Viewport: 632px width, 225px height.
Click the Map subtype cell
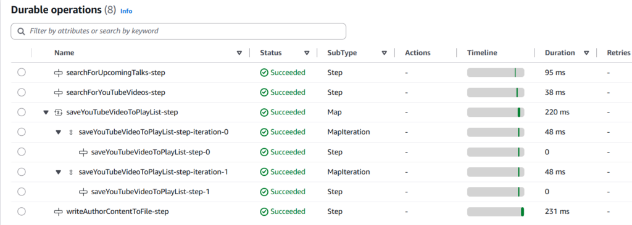click(335, 112)
